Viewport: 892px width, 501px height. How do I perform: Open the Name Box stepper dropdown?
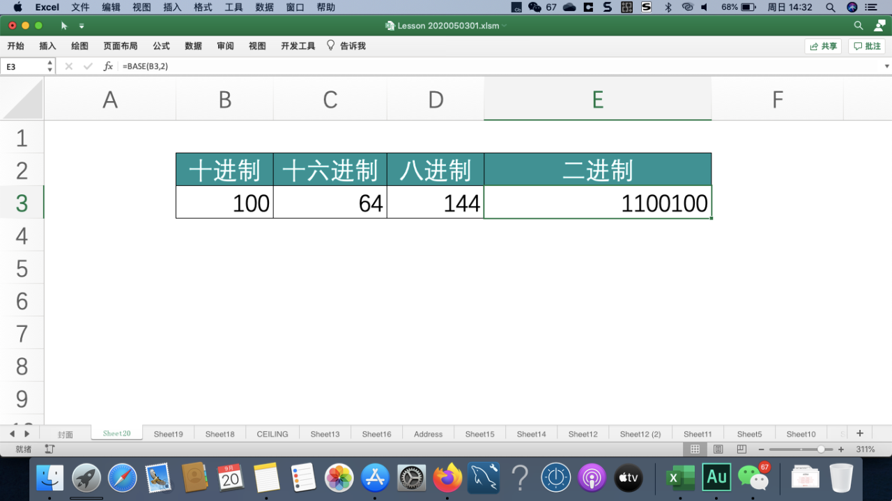pos(49,66)
